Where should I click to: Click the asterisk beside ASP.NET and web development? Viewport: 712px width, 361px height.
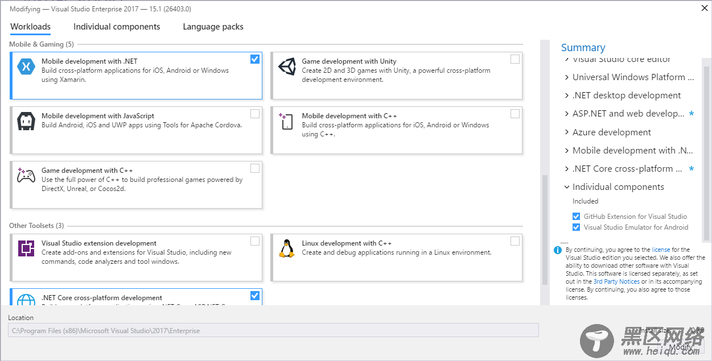coord(692,114)
